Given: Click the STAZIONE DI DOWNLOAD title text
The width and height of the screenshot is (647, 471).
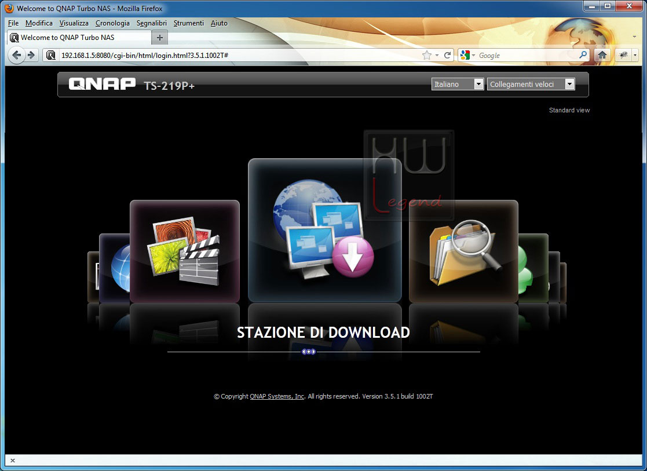Looking at the screenshot, I should pyautogui.click(x=323, y=333).
